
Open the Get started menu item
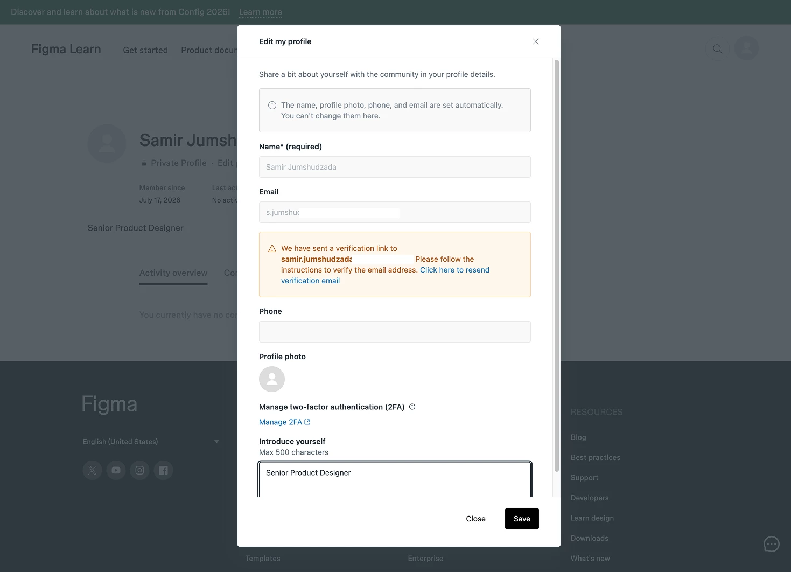pyautogui.click(x=145, y=50)
